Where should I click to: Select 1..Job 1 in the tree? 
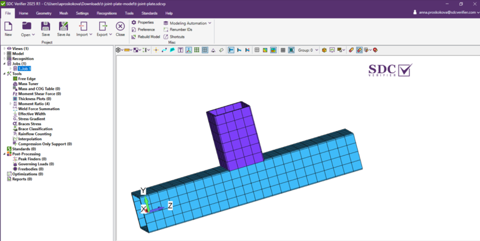pyautogui.click(x=25, y=69)
